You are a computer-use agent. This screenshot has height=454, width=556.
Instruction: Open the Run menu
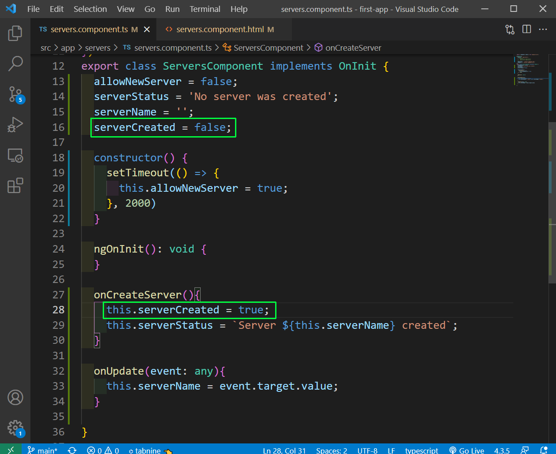pos(172,9)
